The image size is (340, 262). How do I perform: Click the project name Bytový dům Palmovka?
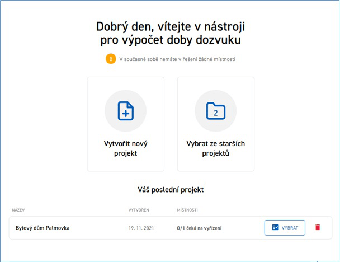42,228
